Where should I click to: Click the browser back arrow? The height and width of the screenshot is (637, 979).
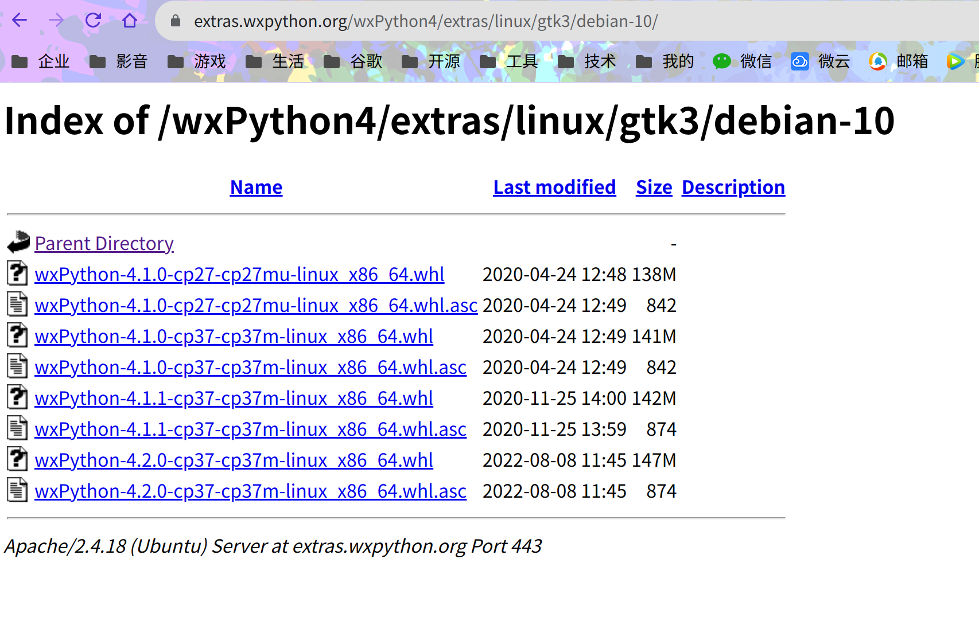coord(20,21)
